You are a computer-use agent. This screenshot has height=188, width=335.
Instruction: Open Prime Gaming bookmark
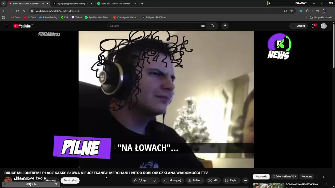48,17
